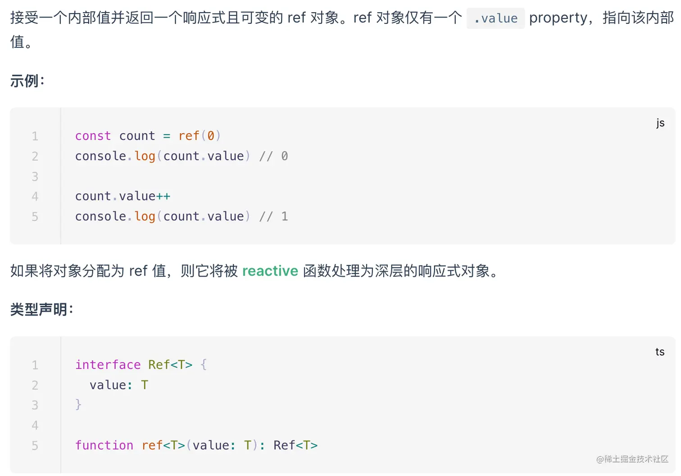The image size is (681, 476).
Task: Open the green "reactive" link
Action: 270,271
